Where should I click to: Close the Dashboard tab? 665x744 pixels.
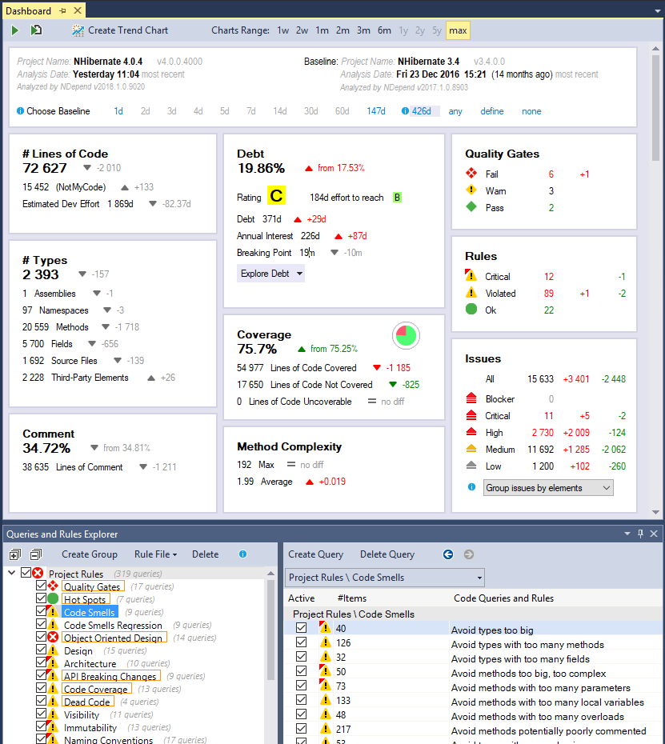tap(78, 10)
